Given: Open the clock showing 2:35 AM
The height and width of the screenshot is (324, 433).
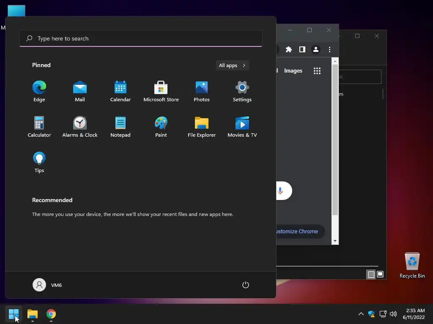Looking at the screenshot, I should click(414, 314).
